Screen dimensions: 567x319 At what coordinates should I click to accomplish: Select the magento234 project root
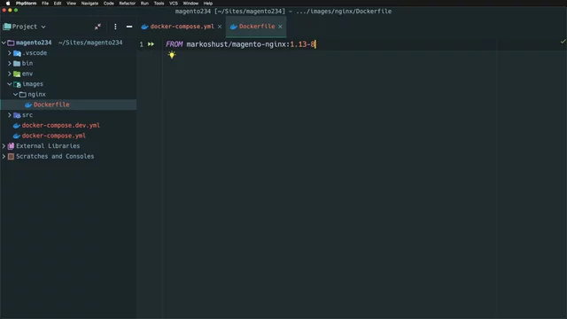click(x=34, y=43)
